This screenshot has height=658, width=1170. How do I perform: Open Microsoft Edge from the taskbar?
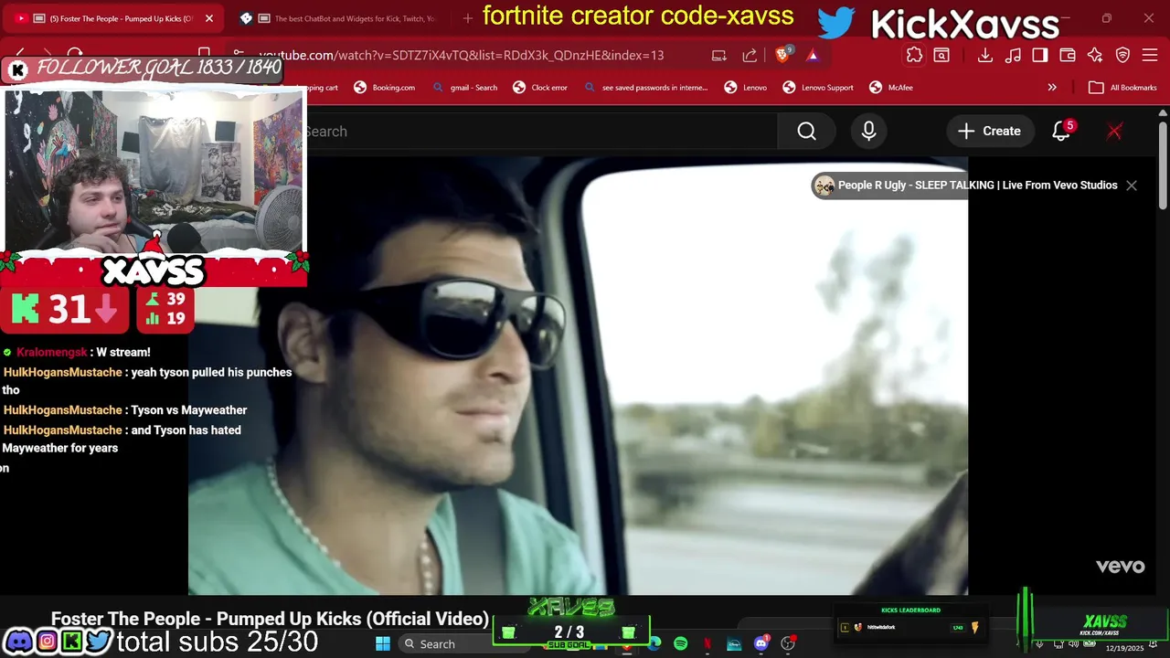coord(654,644)
